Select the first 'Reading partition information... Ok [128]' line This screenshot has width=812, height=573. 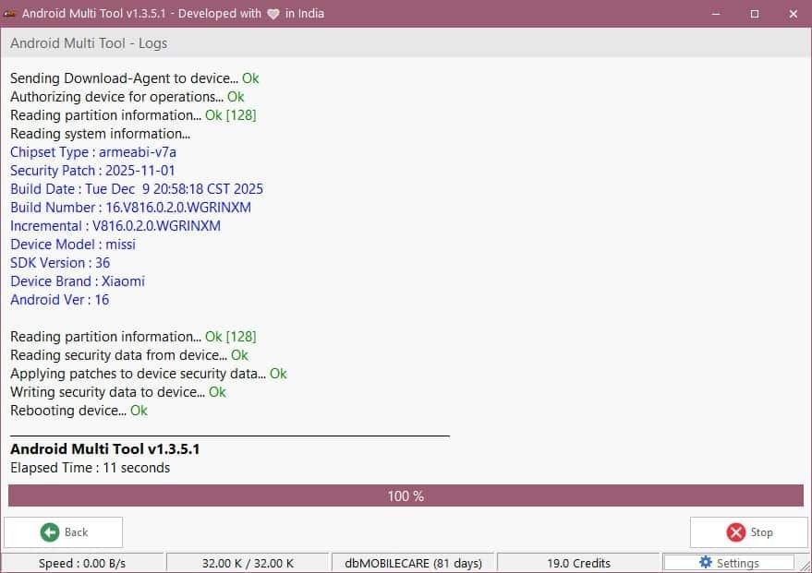point(133,115)
